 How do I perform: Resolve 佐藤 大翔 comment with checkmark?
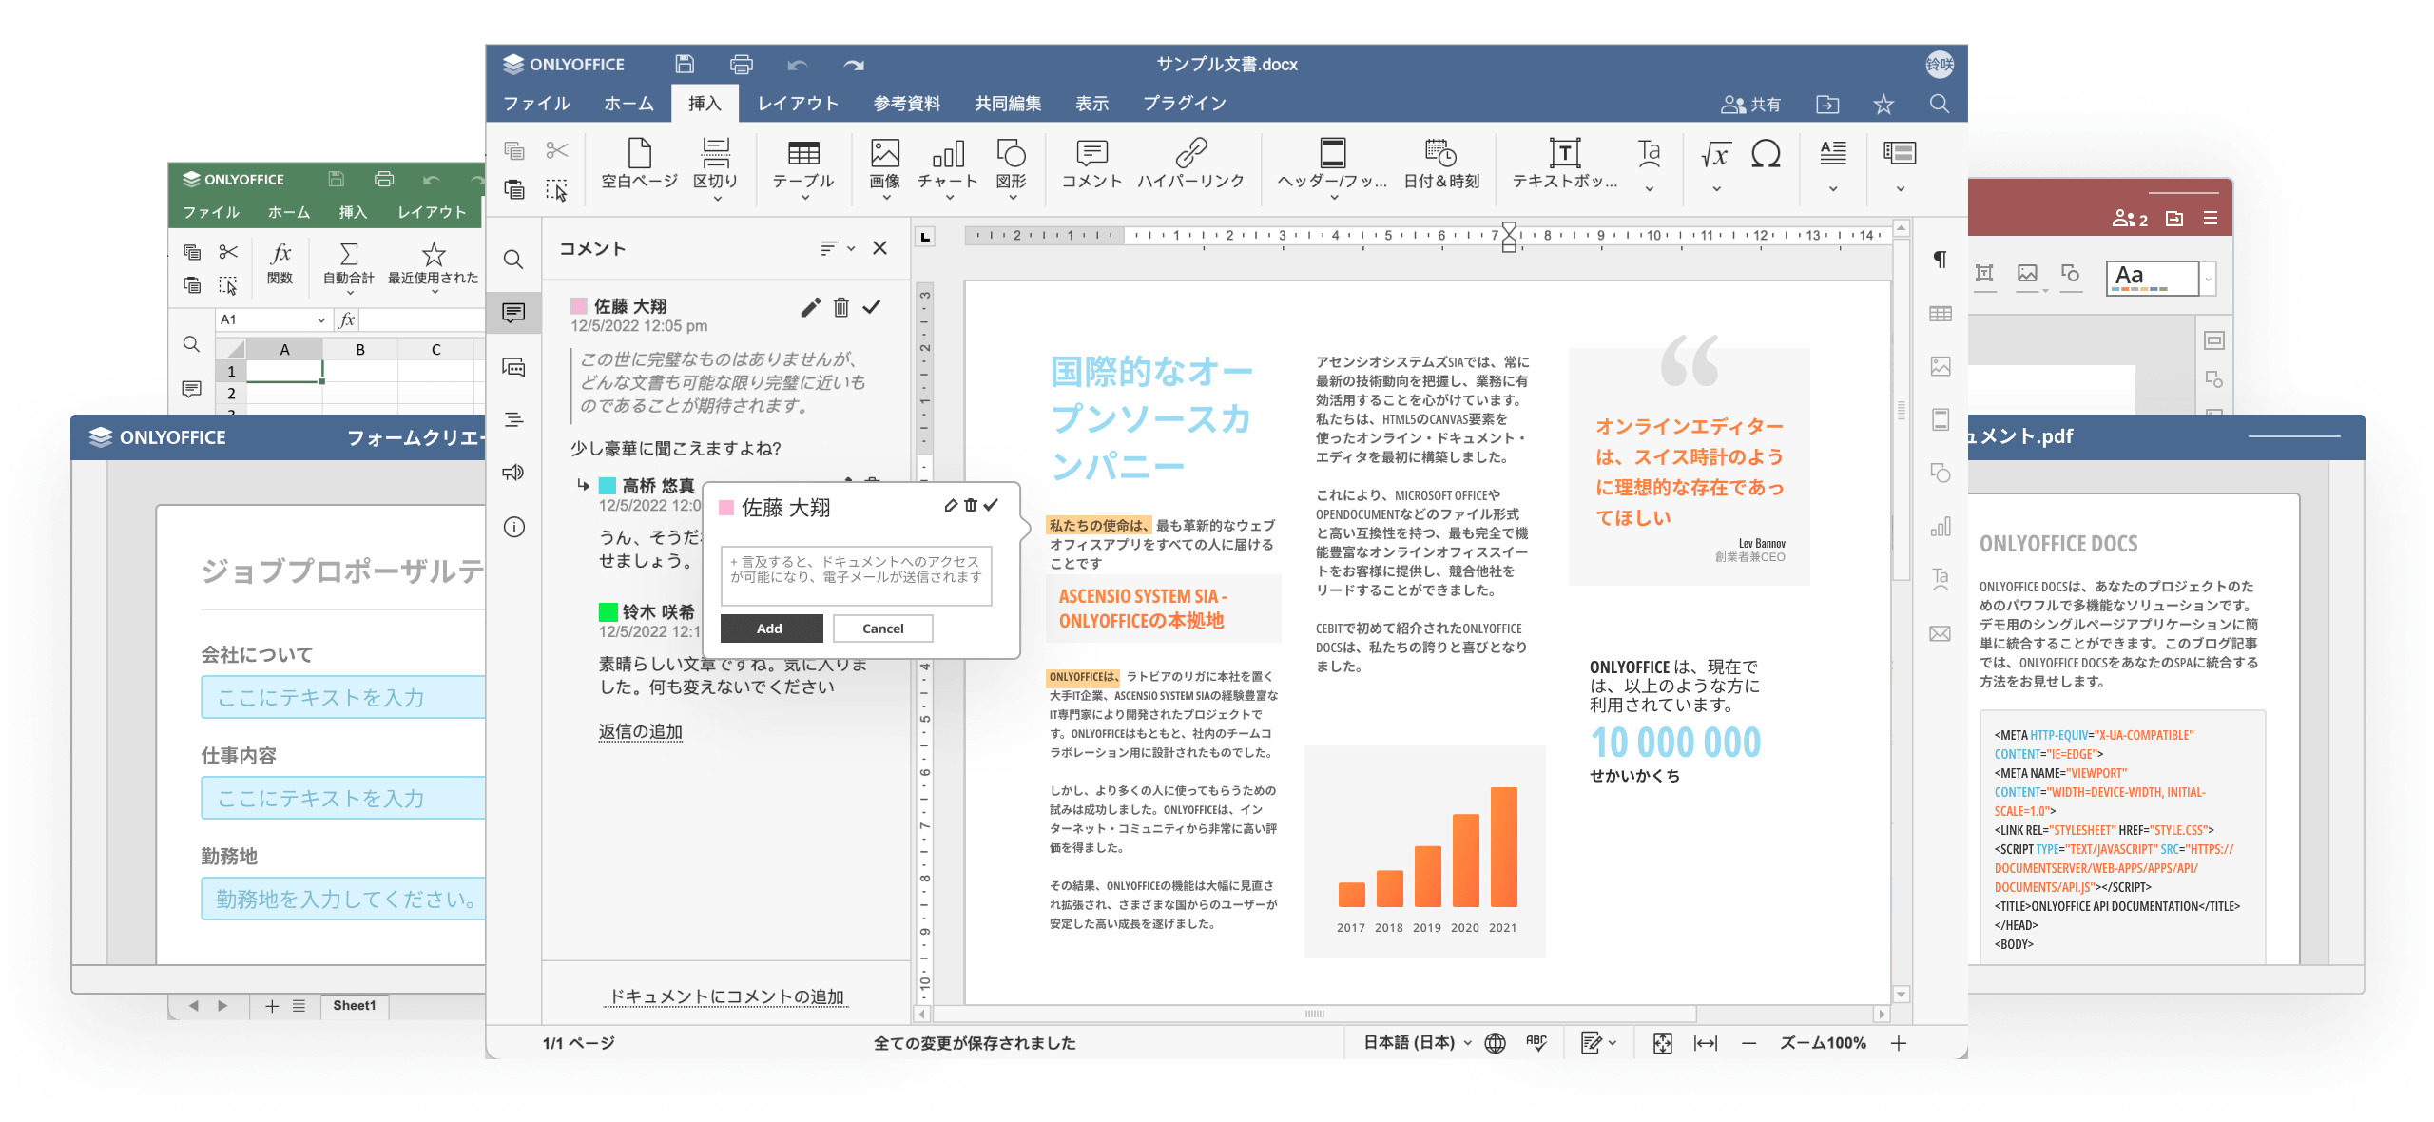[872, 306]
